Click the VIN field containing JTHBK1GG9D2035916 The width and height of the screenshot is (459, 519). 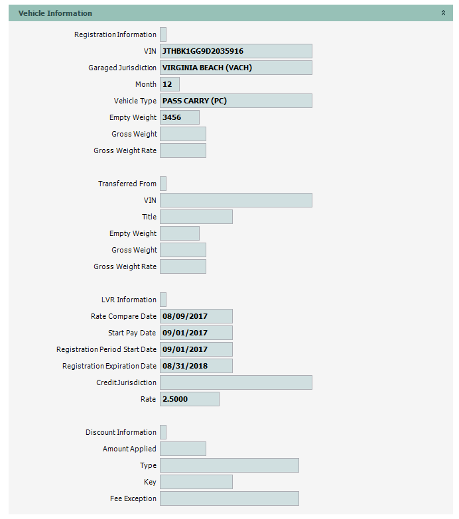(x=235, y=51)
